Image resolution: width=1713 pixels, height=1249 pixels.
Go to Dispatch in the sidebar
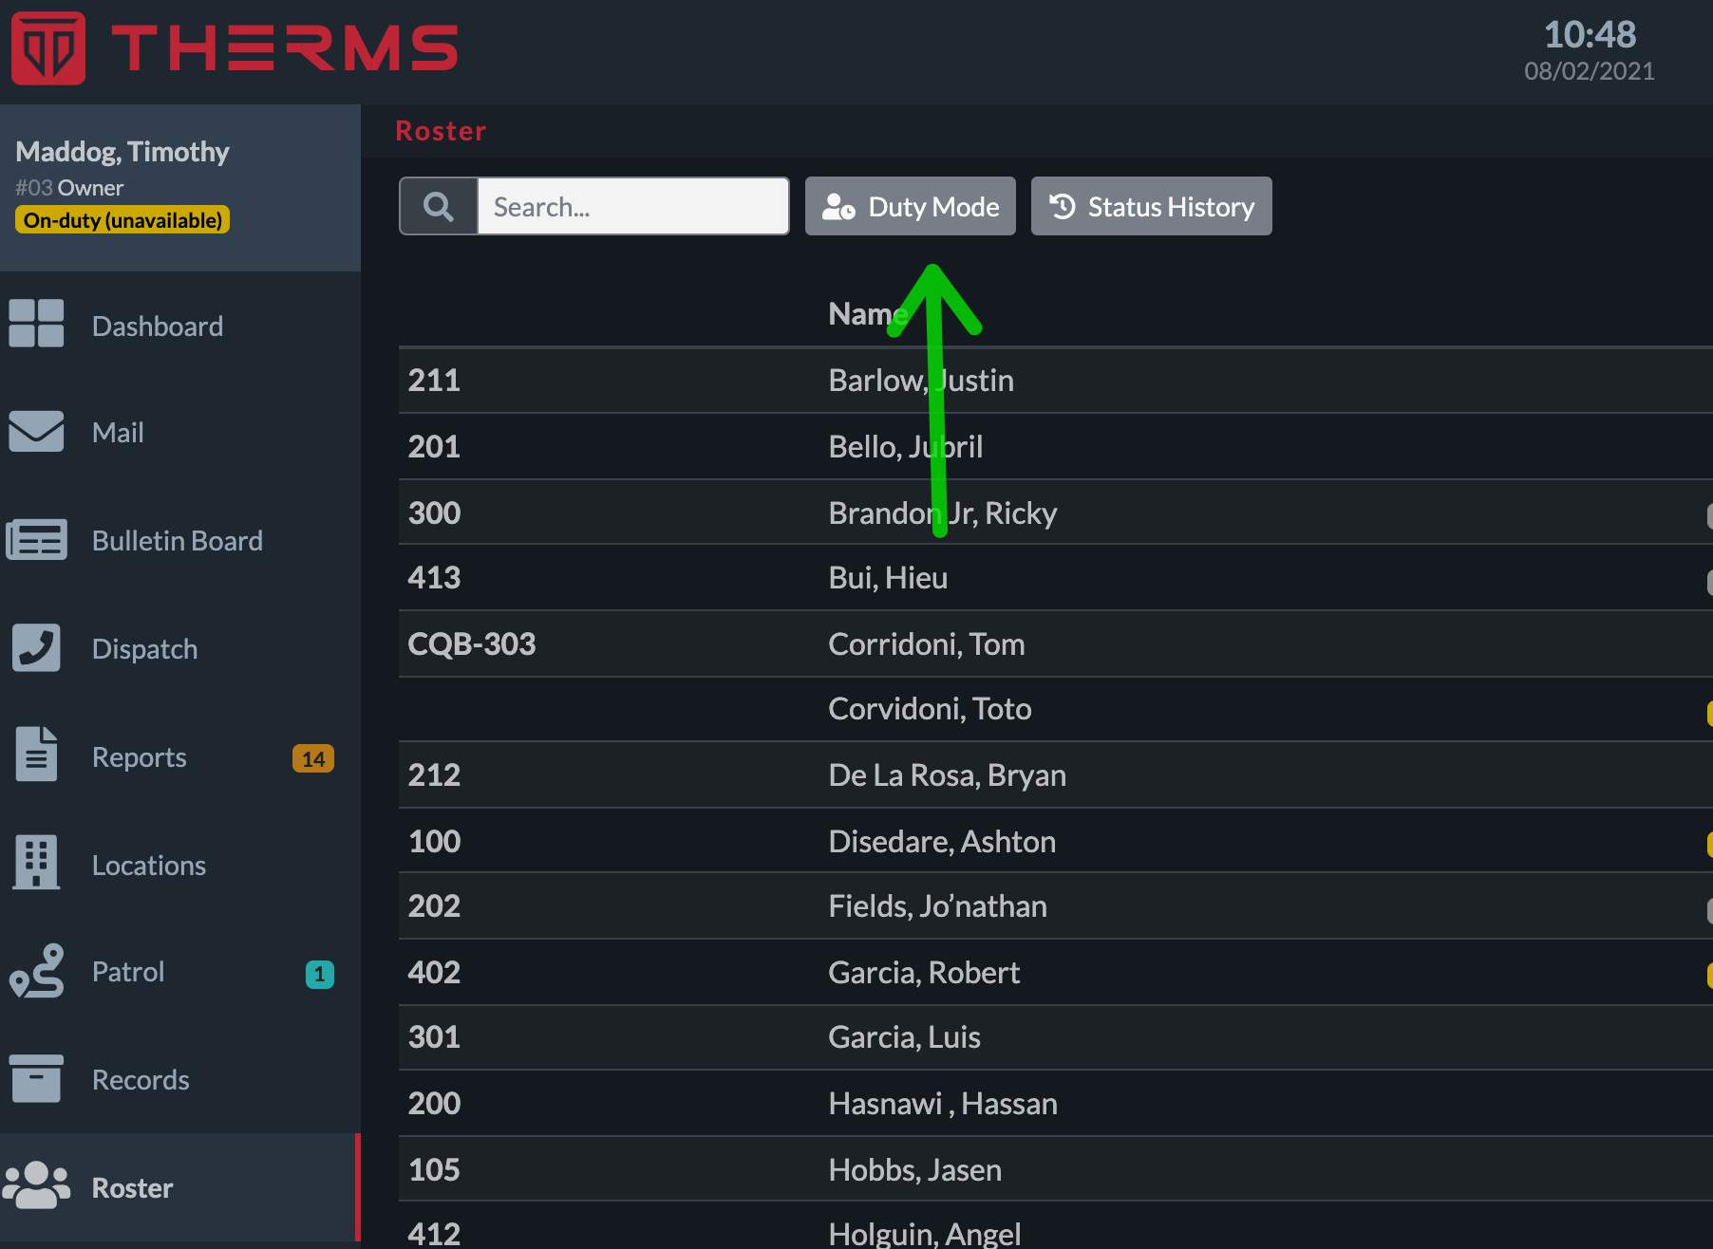tap(144, 649)
